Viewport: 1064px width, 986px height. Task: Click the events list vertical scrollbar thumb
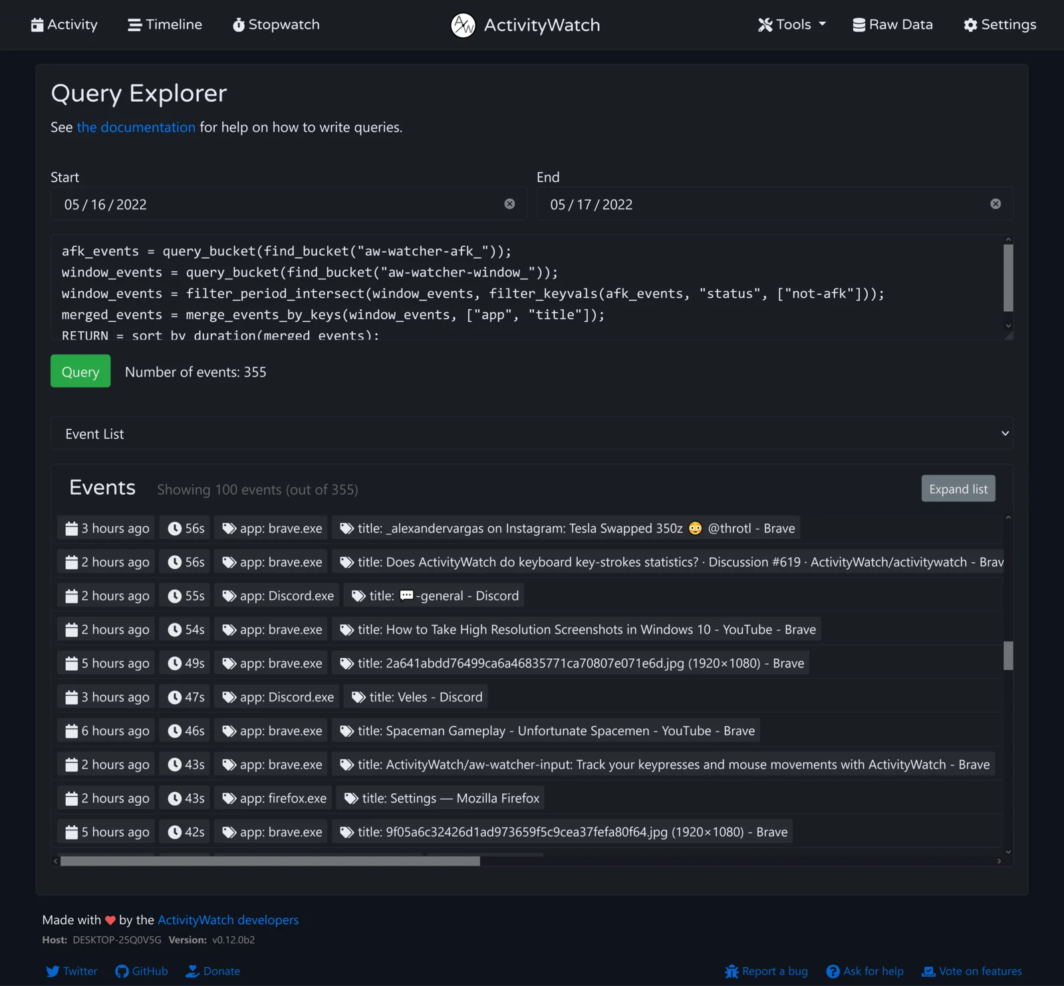1008,656
